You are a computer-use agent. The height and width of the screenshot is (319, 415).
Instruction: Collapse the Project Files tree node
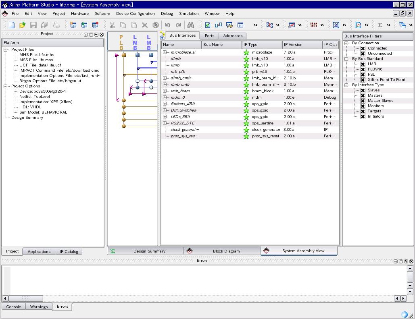point(6,50)
